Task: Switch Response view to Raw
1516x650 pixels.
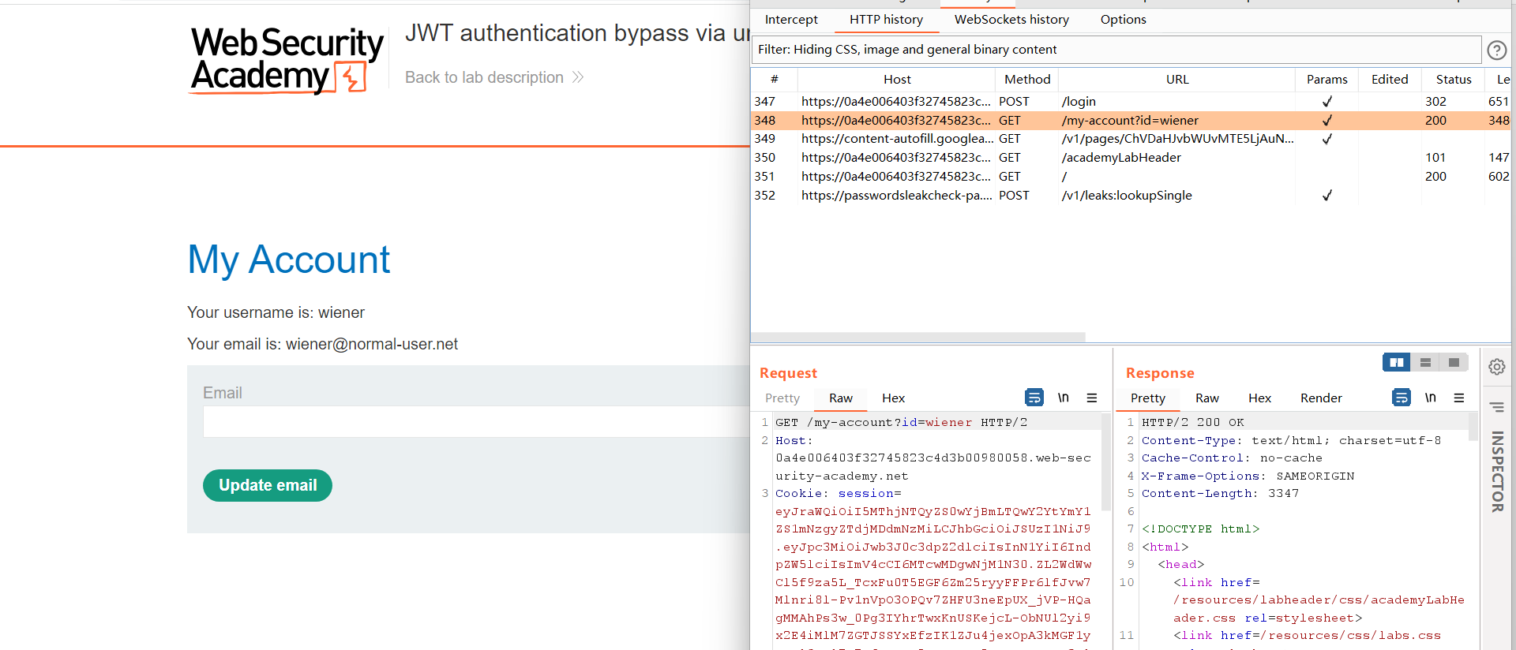Action: (x=1207, y=398)
